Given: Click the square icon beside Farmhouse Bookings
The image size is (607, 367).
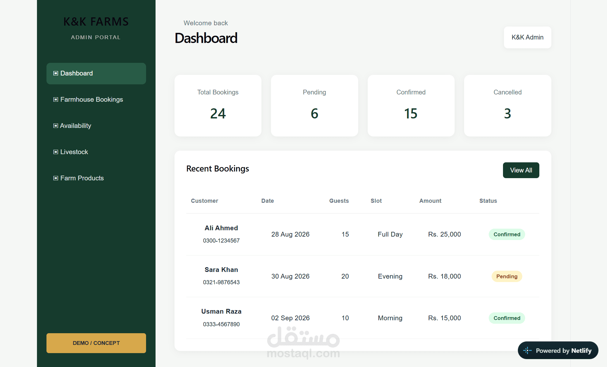Looking at the screenshot, I should pyautogui.click(x=56, y=99).
